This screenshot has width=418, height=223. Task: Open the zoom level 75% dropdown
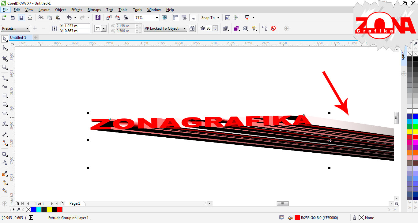pyautogui.click(x=157, y=18)
